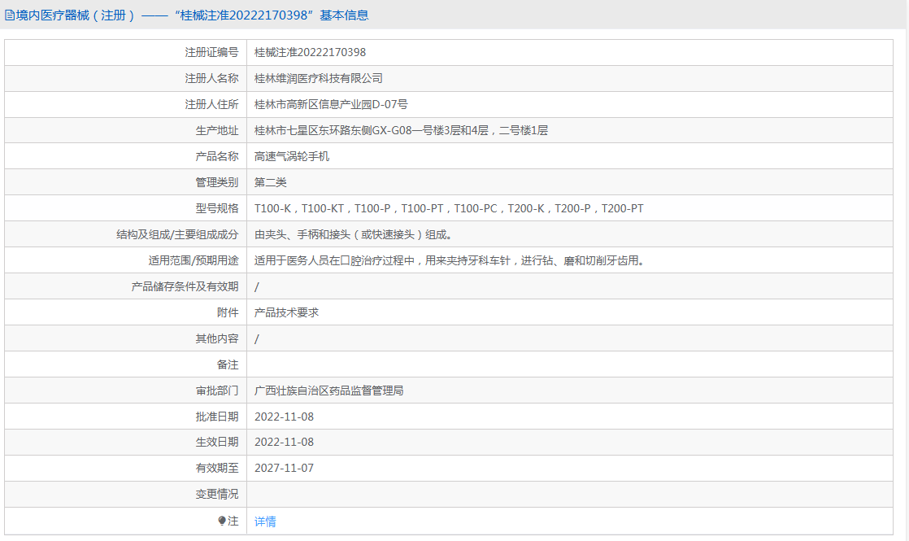Click the page title 境内医疗器械（注册）基本信息

click(192, 15)
